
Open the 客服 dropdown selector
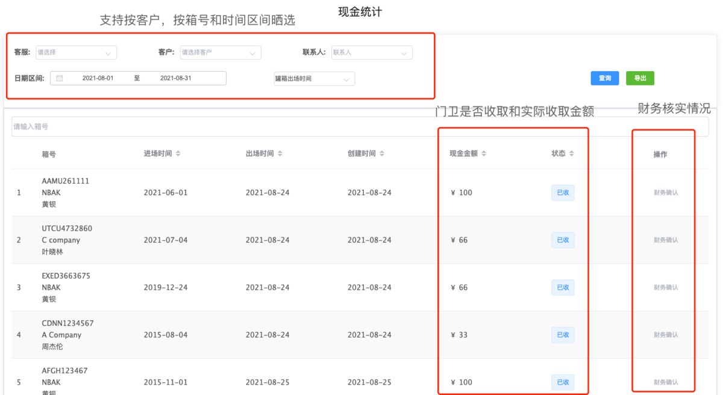[x=76, y=52]
